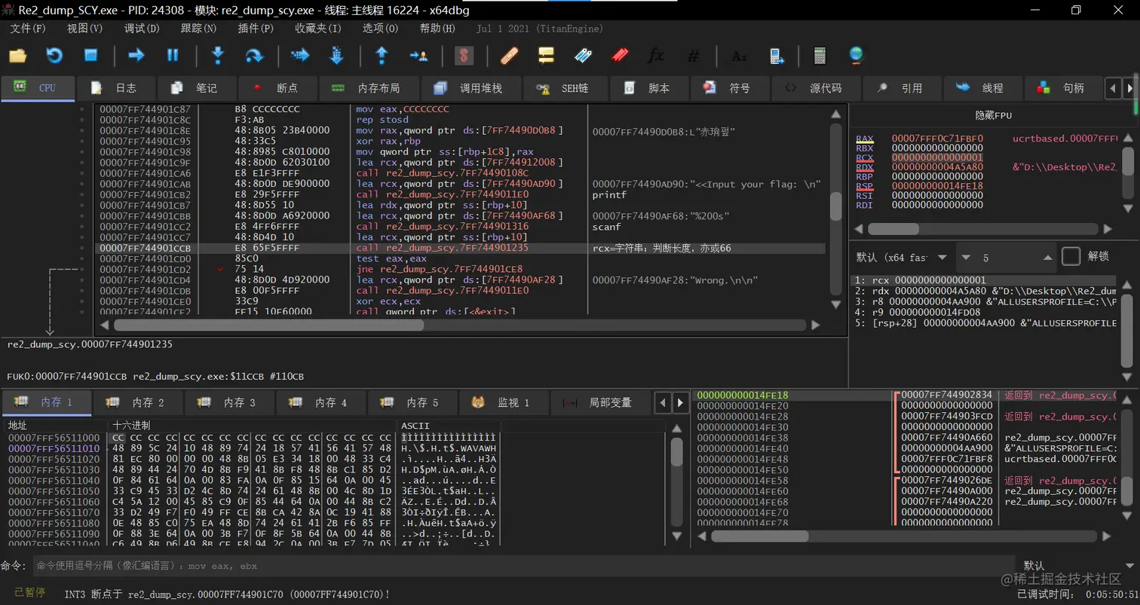The width and height of the screenshot is (1140, 605).
Task: Click the patches bandage icon
Action: click(x=509, y=55)
